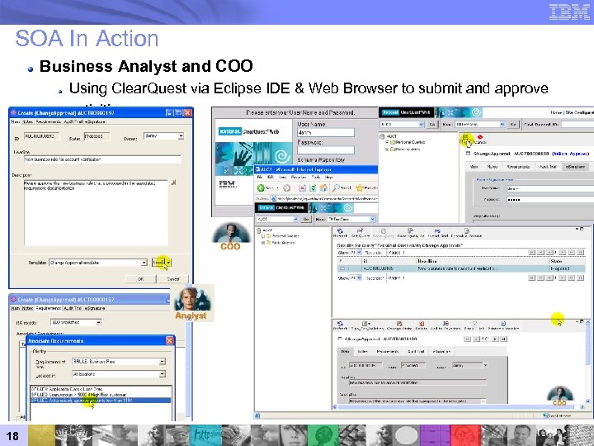Image resolution: width=594 pixels, height=446 pixels.
Task: Open the Show records dropdown above results
Action: (x=355, y=253)
